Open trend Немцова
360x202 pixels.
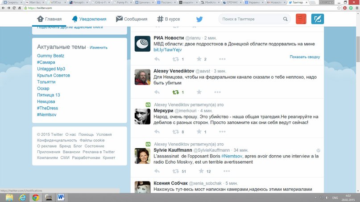(x=46, y=101)
